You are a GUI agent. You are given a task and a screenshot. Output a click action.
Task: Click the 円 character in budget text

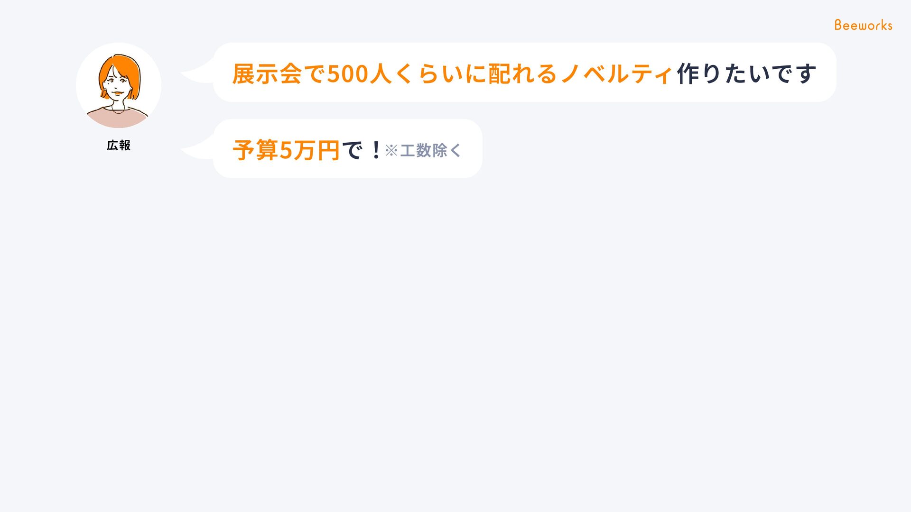tap(328, 150)
